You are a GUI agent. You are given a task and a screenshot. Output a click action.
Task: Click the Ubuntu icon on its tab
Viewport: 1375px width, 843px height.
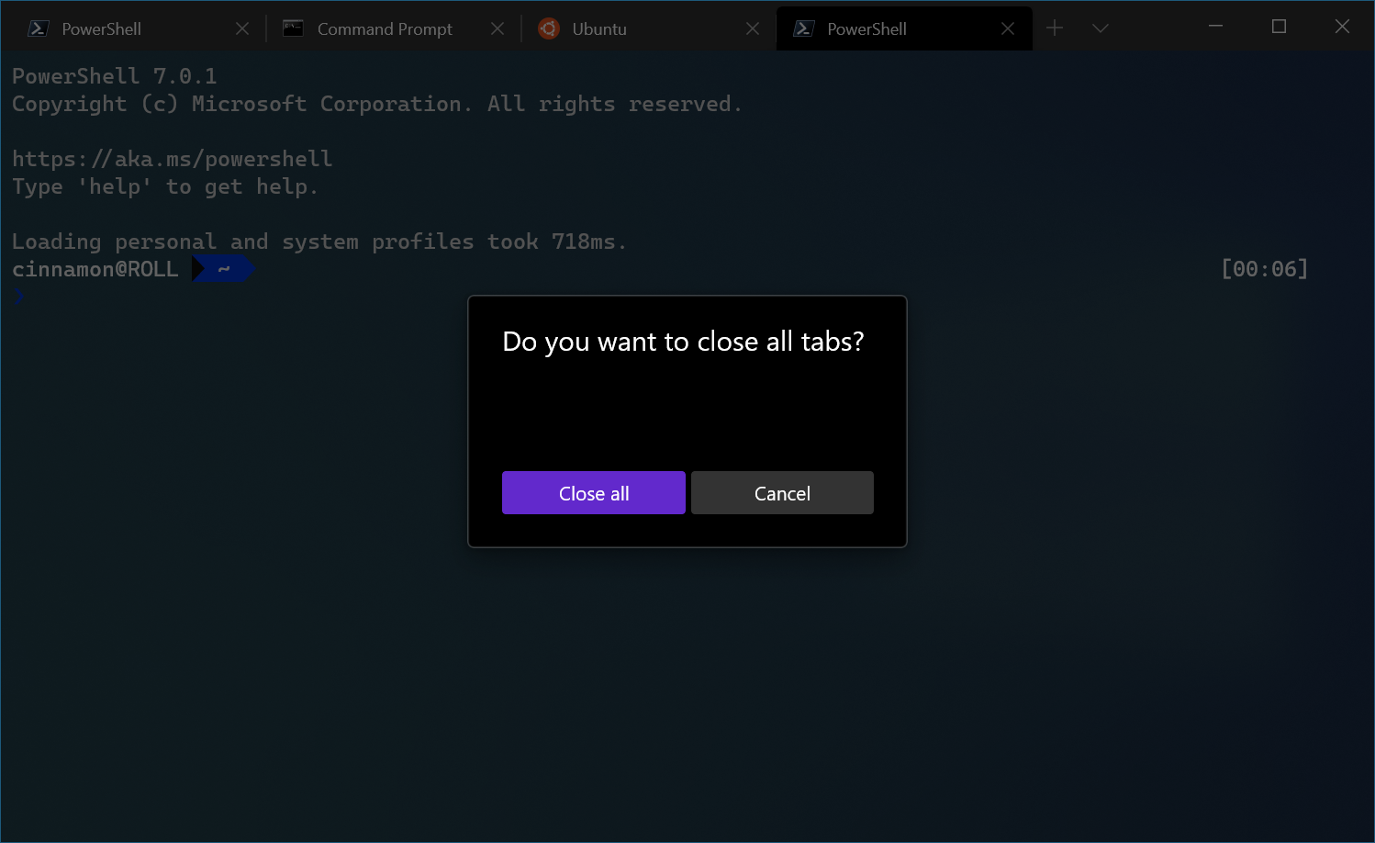(x=548, y=28)
